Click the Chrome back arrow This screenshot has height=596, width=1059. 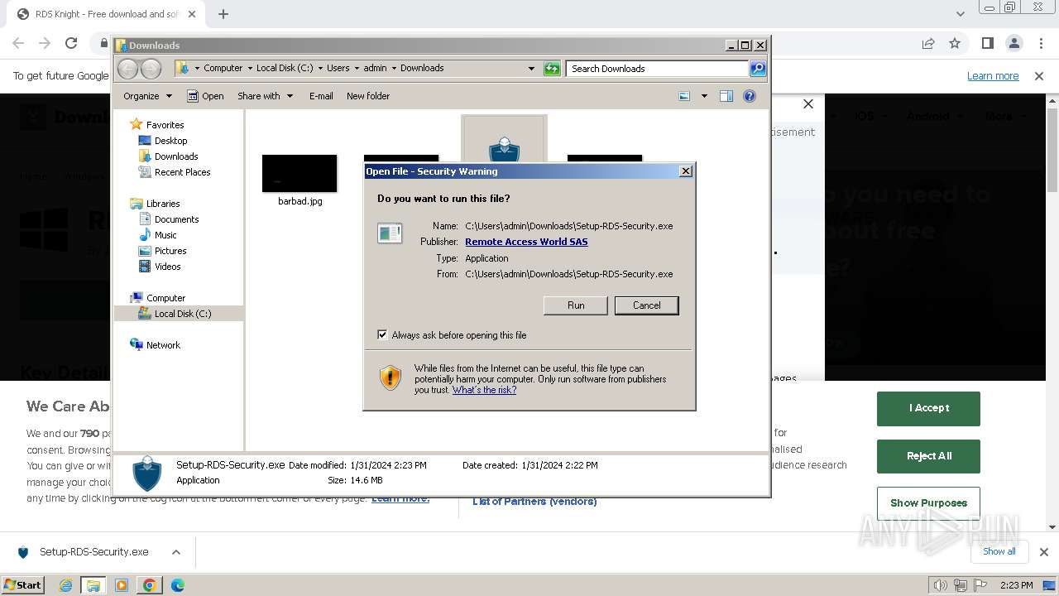(18, 43)
